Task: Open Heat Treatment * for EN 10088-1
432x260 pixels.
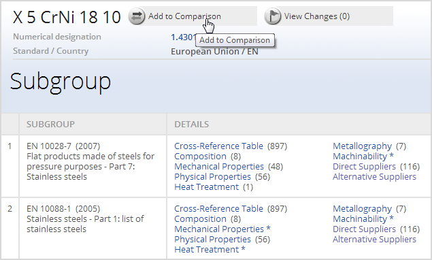Action: [207, 249]
